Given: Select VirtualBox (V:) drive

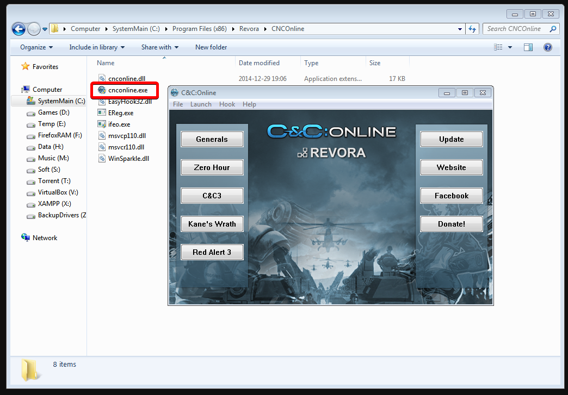Looking at the screenshot, I should point(52,192).
